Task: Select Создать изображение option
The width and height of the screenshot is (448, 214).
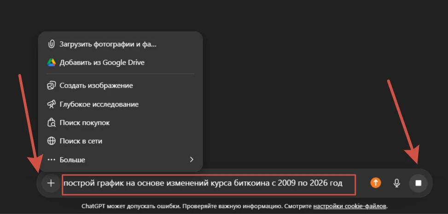Action: [x=121, y=85]
